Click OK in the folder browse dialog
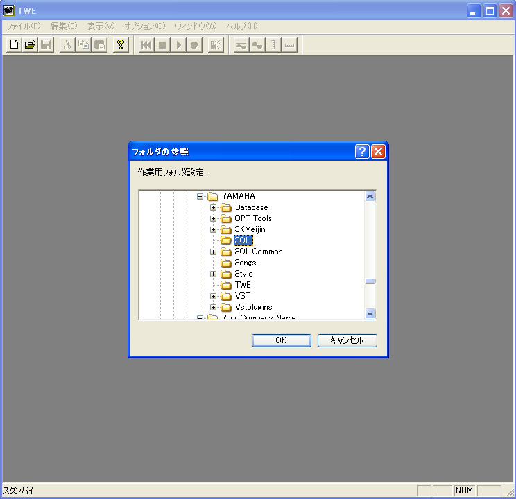Screen dimensions: 516x499 pyautogui.click(x=281, y=340)
